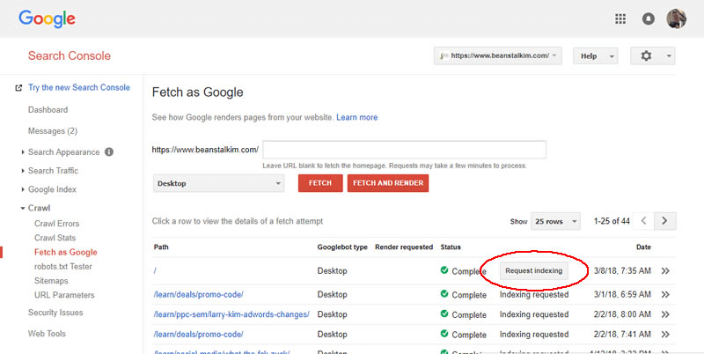Open the Desktop fetch type dropdown
Viewport: 704px width, 354px height.
coord(219,183)
